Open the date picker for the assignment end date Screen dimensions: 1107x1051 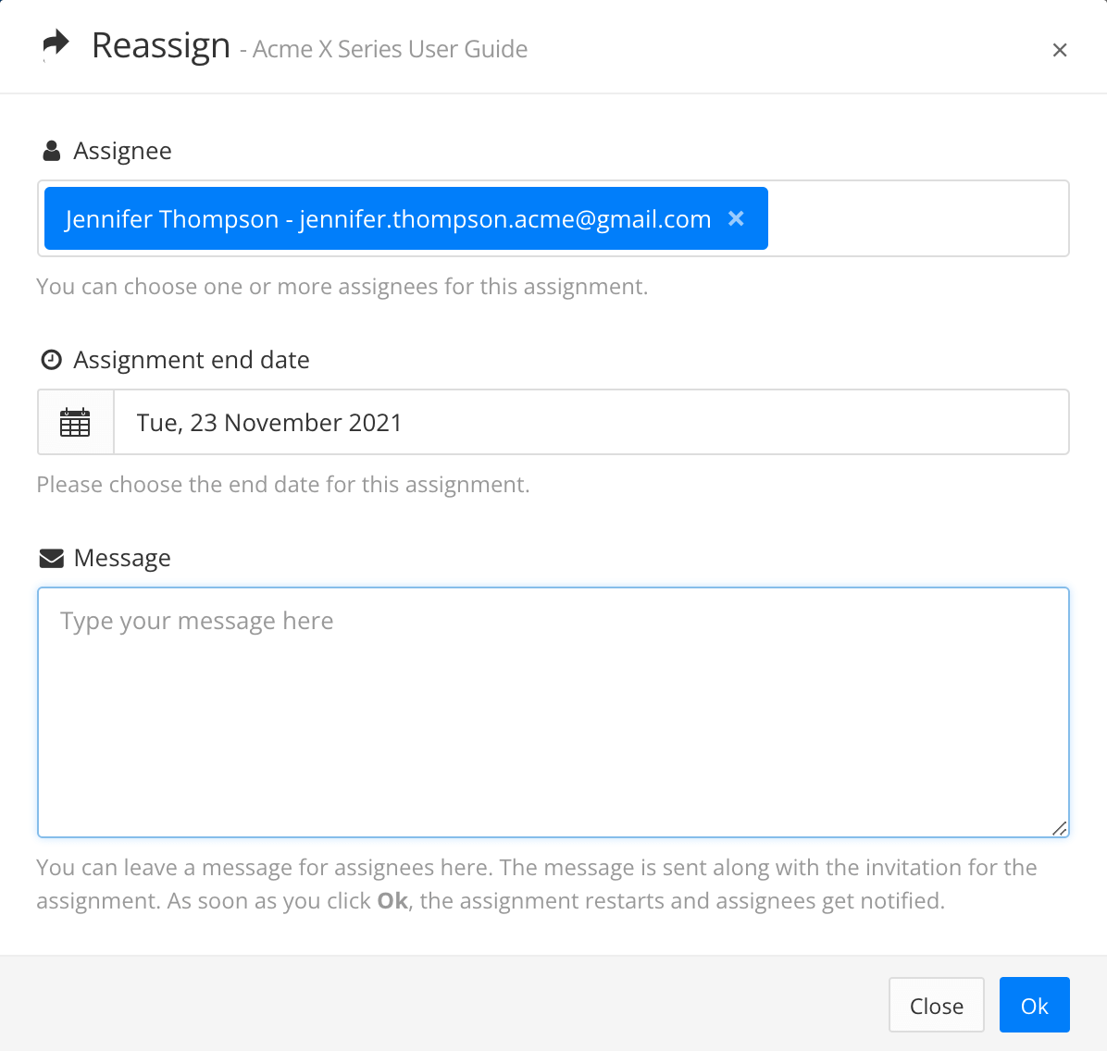pyautogui.click(x=75, y=422)
